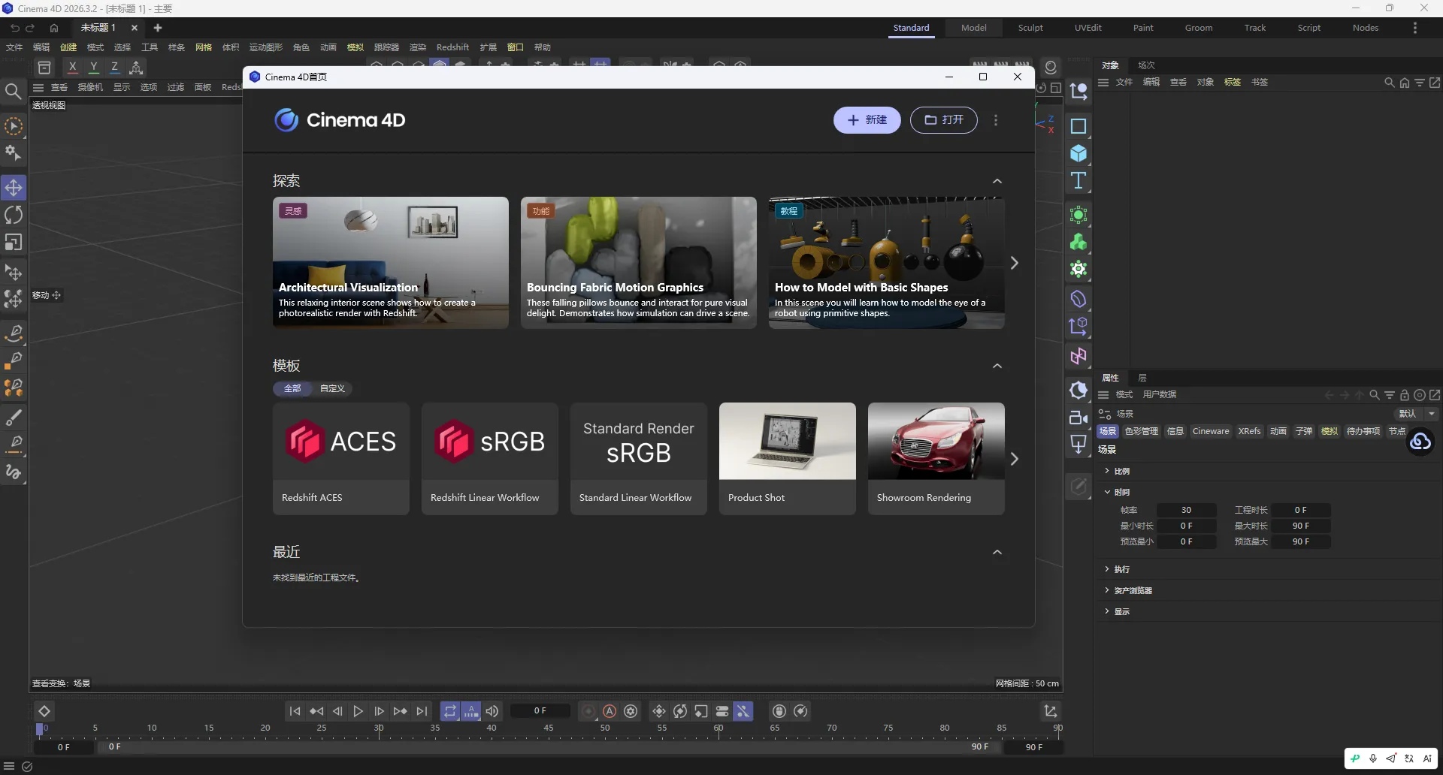Collapse the 模板 section
The image size is (1443, 775).
(997, 366)
